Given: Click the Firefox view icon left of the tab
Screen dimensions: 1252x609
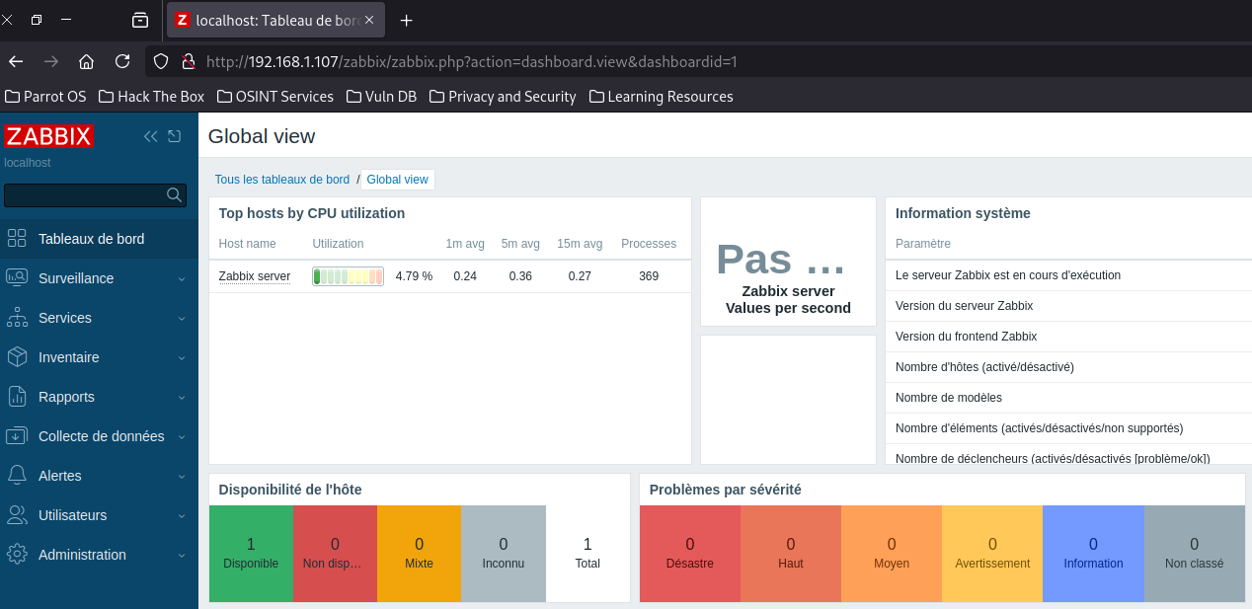Looking at the screenshot, I should [x=140, y=20].
